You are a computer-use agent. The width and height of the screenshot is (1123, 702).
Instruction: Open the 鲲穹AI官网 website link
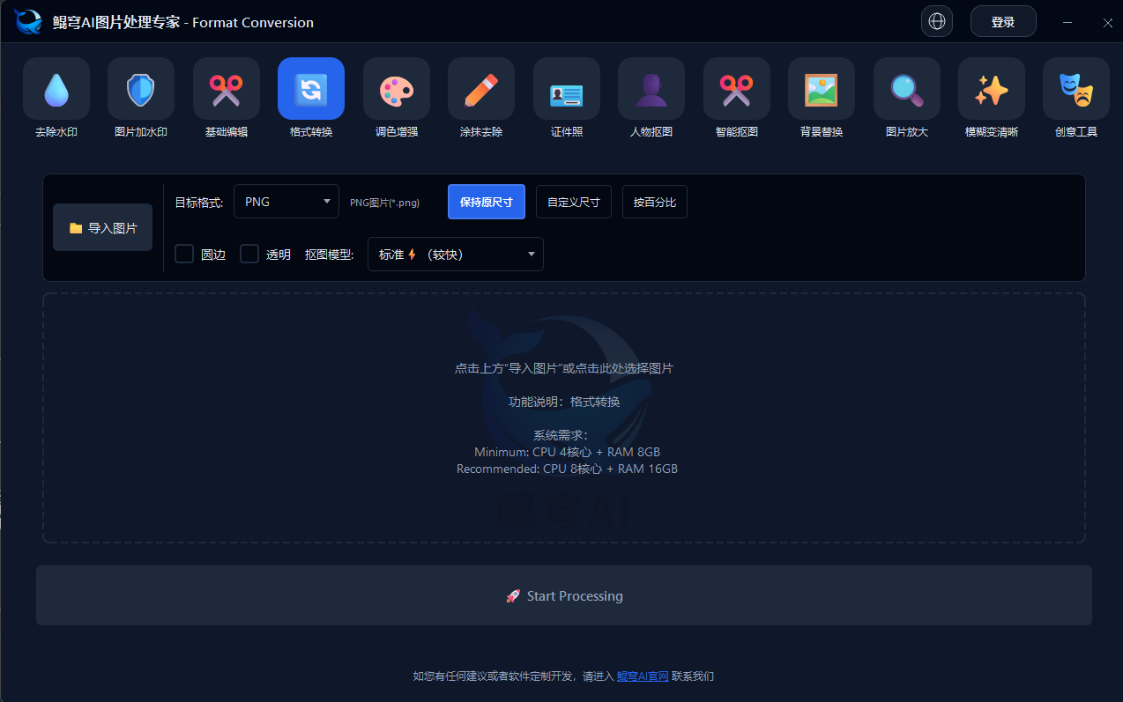click(x=642, y=676)
